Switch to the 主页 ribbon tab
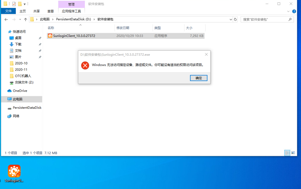Viewport: 301px width, 189px height. pyautogui.click(x=23, y=11)
